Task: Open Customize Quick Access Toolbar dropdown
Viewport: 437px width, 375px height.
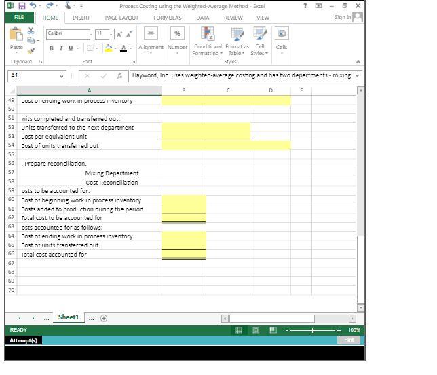Action: [81, 5]
